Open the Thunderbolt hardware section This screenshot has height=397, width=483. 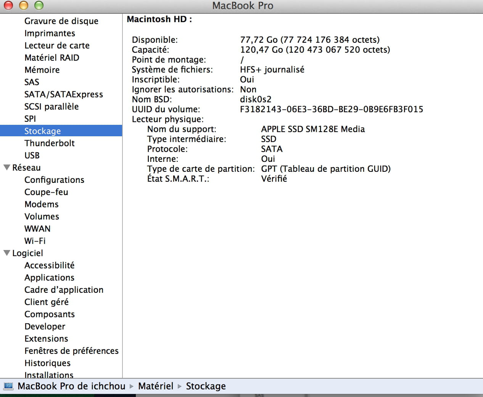tap(49, 143)
